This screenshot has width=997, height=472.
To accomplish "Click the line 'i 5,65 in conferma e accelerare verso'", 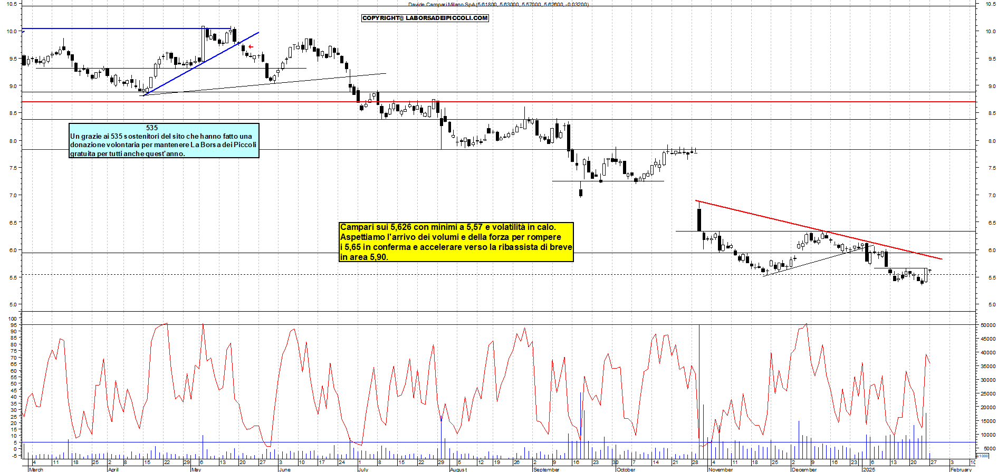I will [456, 247].
